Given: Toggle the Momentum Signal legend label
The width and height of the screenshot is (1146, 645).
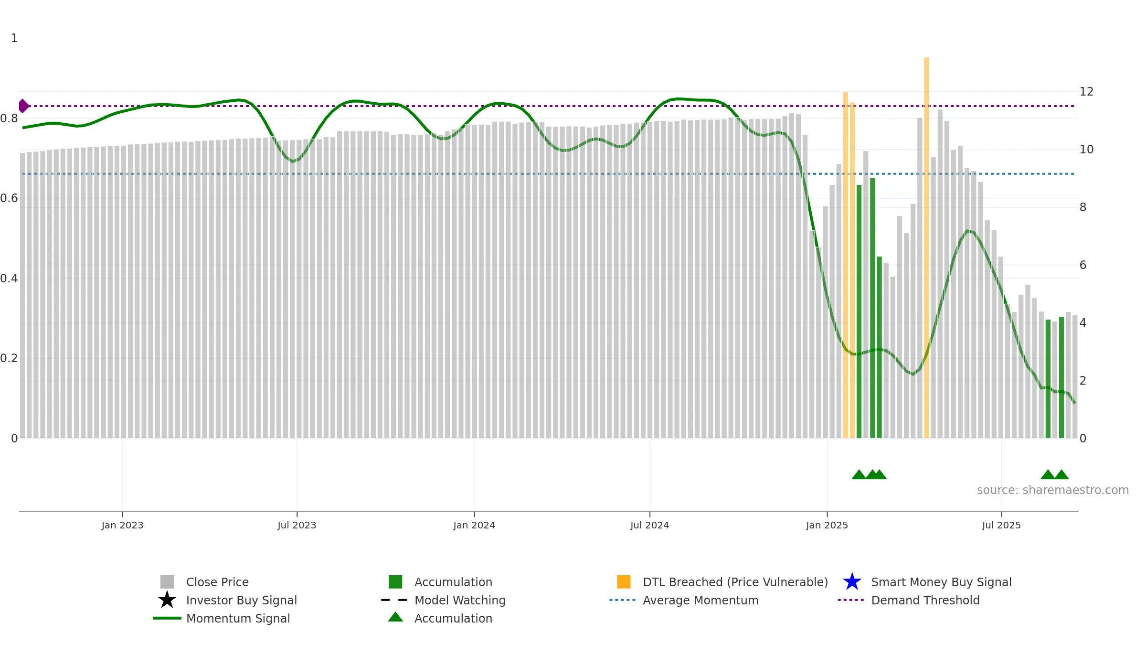Looking at the screenshot, I should (238, 618).
